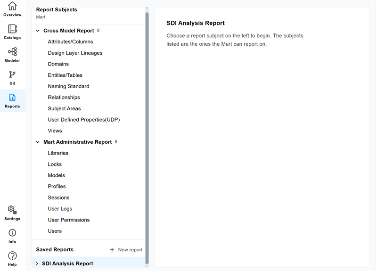
Task: Select Locks administrative report
Action: pos(55,164)
